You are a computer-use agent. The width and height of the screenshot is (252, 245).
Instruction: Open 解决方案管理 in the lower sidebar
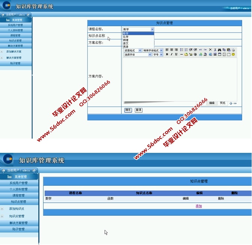19,223
